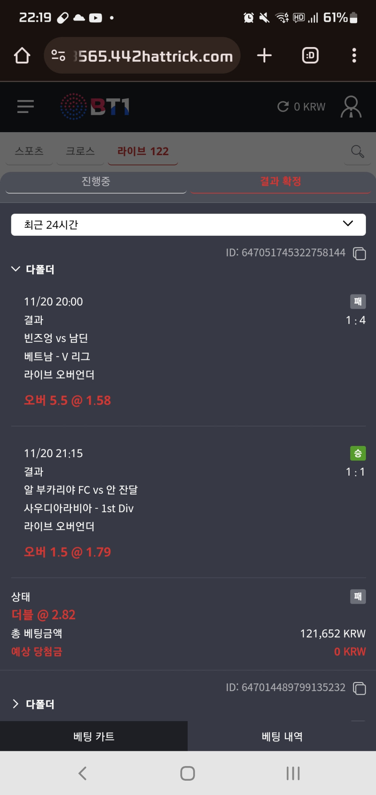Tap the search magnifier icon
Screen dimensions: 376x795
(357, 151)
